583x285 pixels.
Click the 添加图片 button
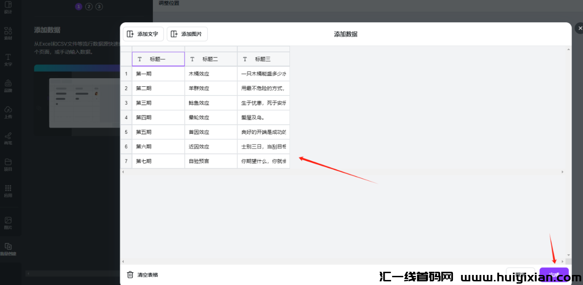pyautogui.click(x=187, y=34)
